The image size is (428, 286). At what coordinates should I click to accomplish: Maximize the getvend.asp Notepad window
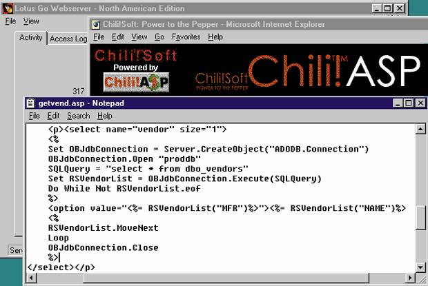click(x=409, y=103)
